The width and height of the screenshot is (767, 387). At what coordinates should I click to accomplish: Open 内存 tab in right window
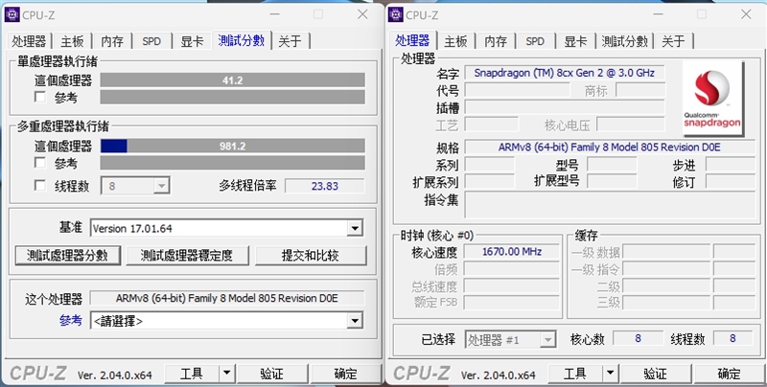pos(496,41)
